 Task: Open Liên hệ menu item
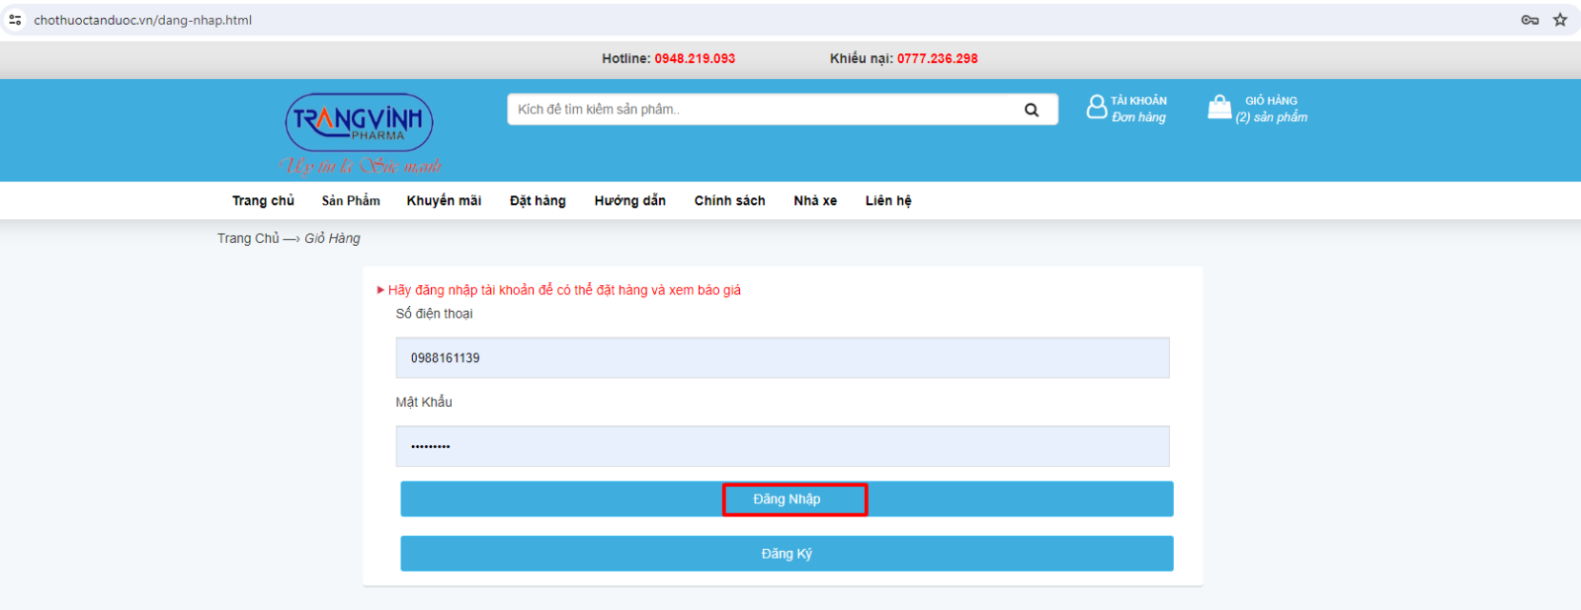(x=888, y=200)
